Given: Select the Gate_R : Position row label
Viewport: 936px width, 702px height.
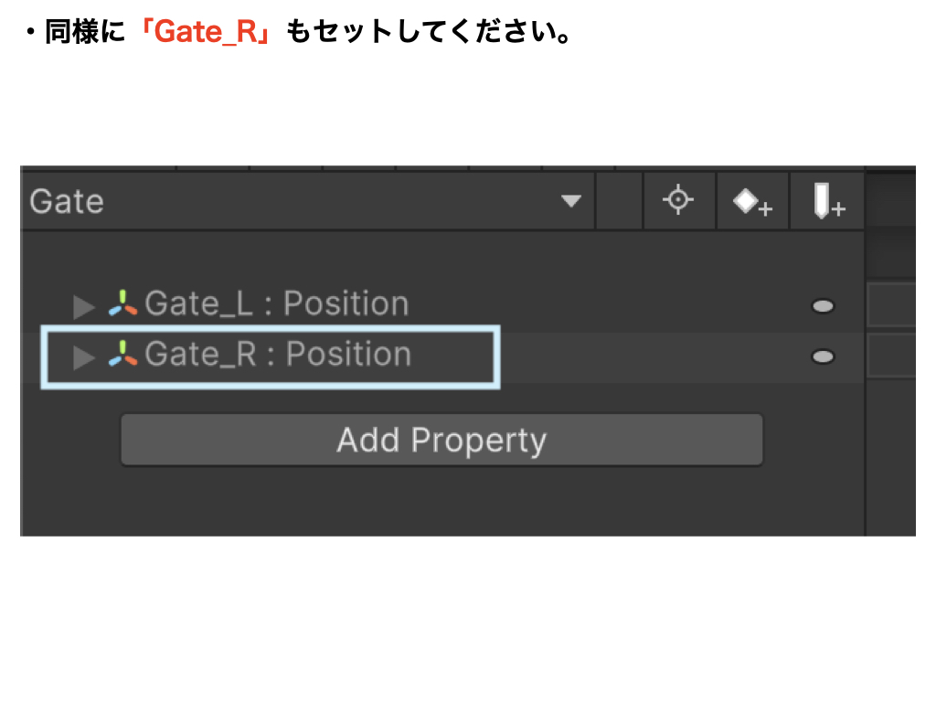Looking at the screenshot, I should 278,355.
